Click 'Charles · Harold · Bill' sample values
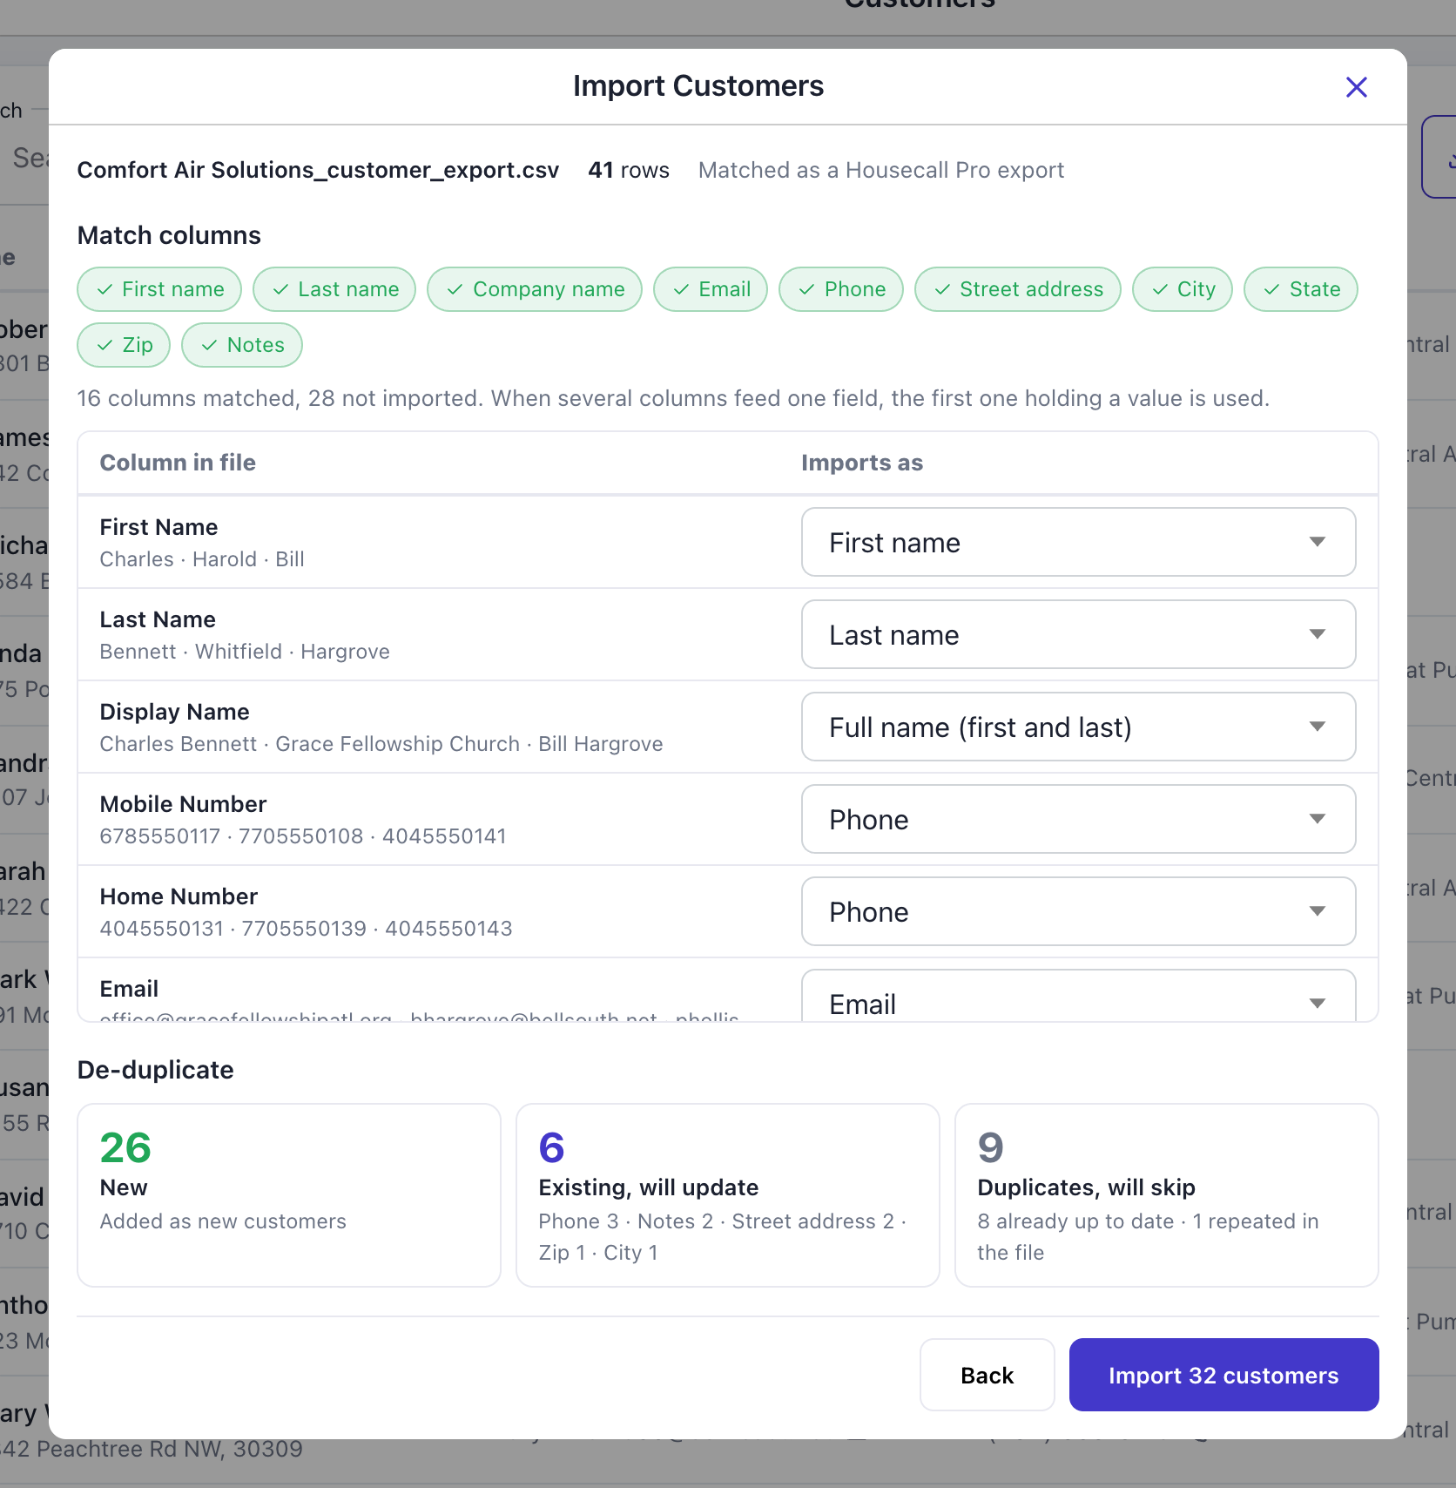The width and height of the screenshot is (1456, 1488). [x=202, y=559]
